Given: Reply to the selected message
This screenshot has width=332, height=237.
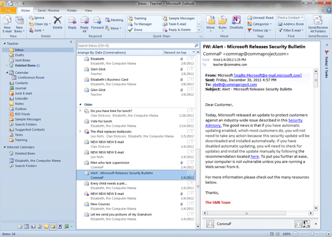Looking at the screenshot, I should (72, 23).
